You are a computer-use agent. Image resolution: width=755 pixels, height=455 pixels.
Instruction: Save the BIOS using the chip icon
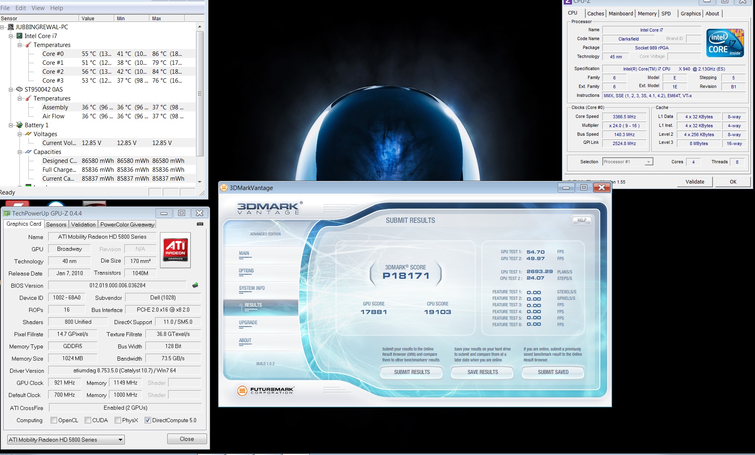[x=195, y=285]
